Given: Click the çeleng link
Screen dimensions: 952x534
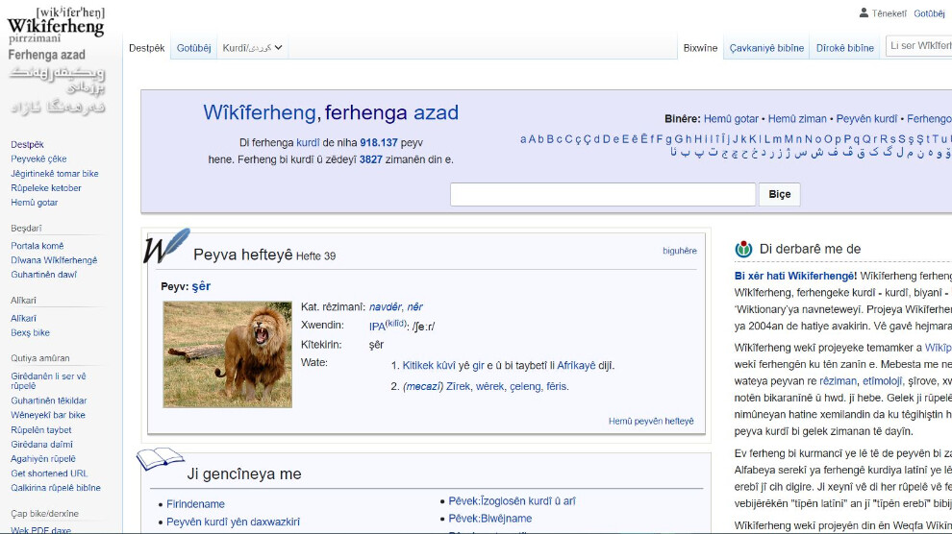Looking at the screenshot, I should [x=525, y=387].
